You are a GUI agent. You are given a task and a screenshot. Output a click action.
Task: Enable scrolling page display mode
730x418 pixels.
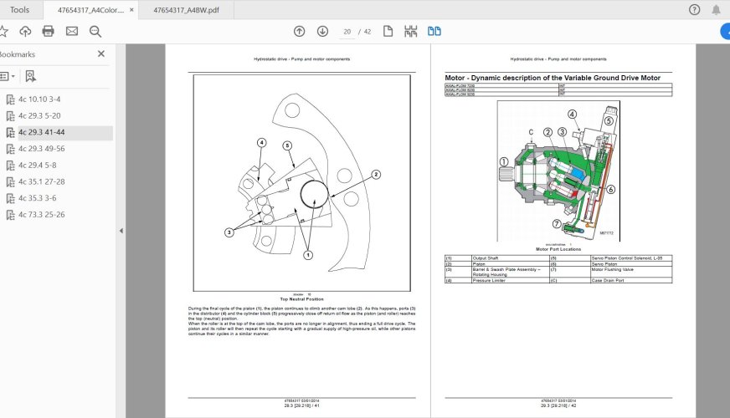[x=410, y=31]
